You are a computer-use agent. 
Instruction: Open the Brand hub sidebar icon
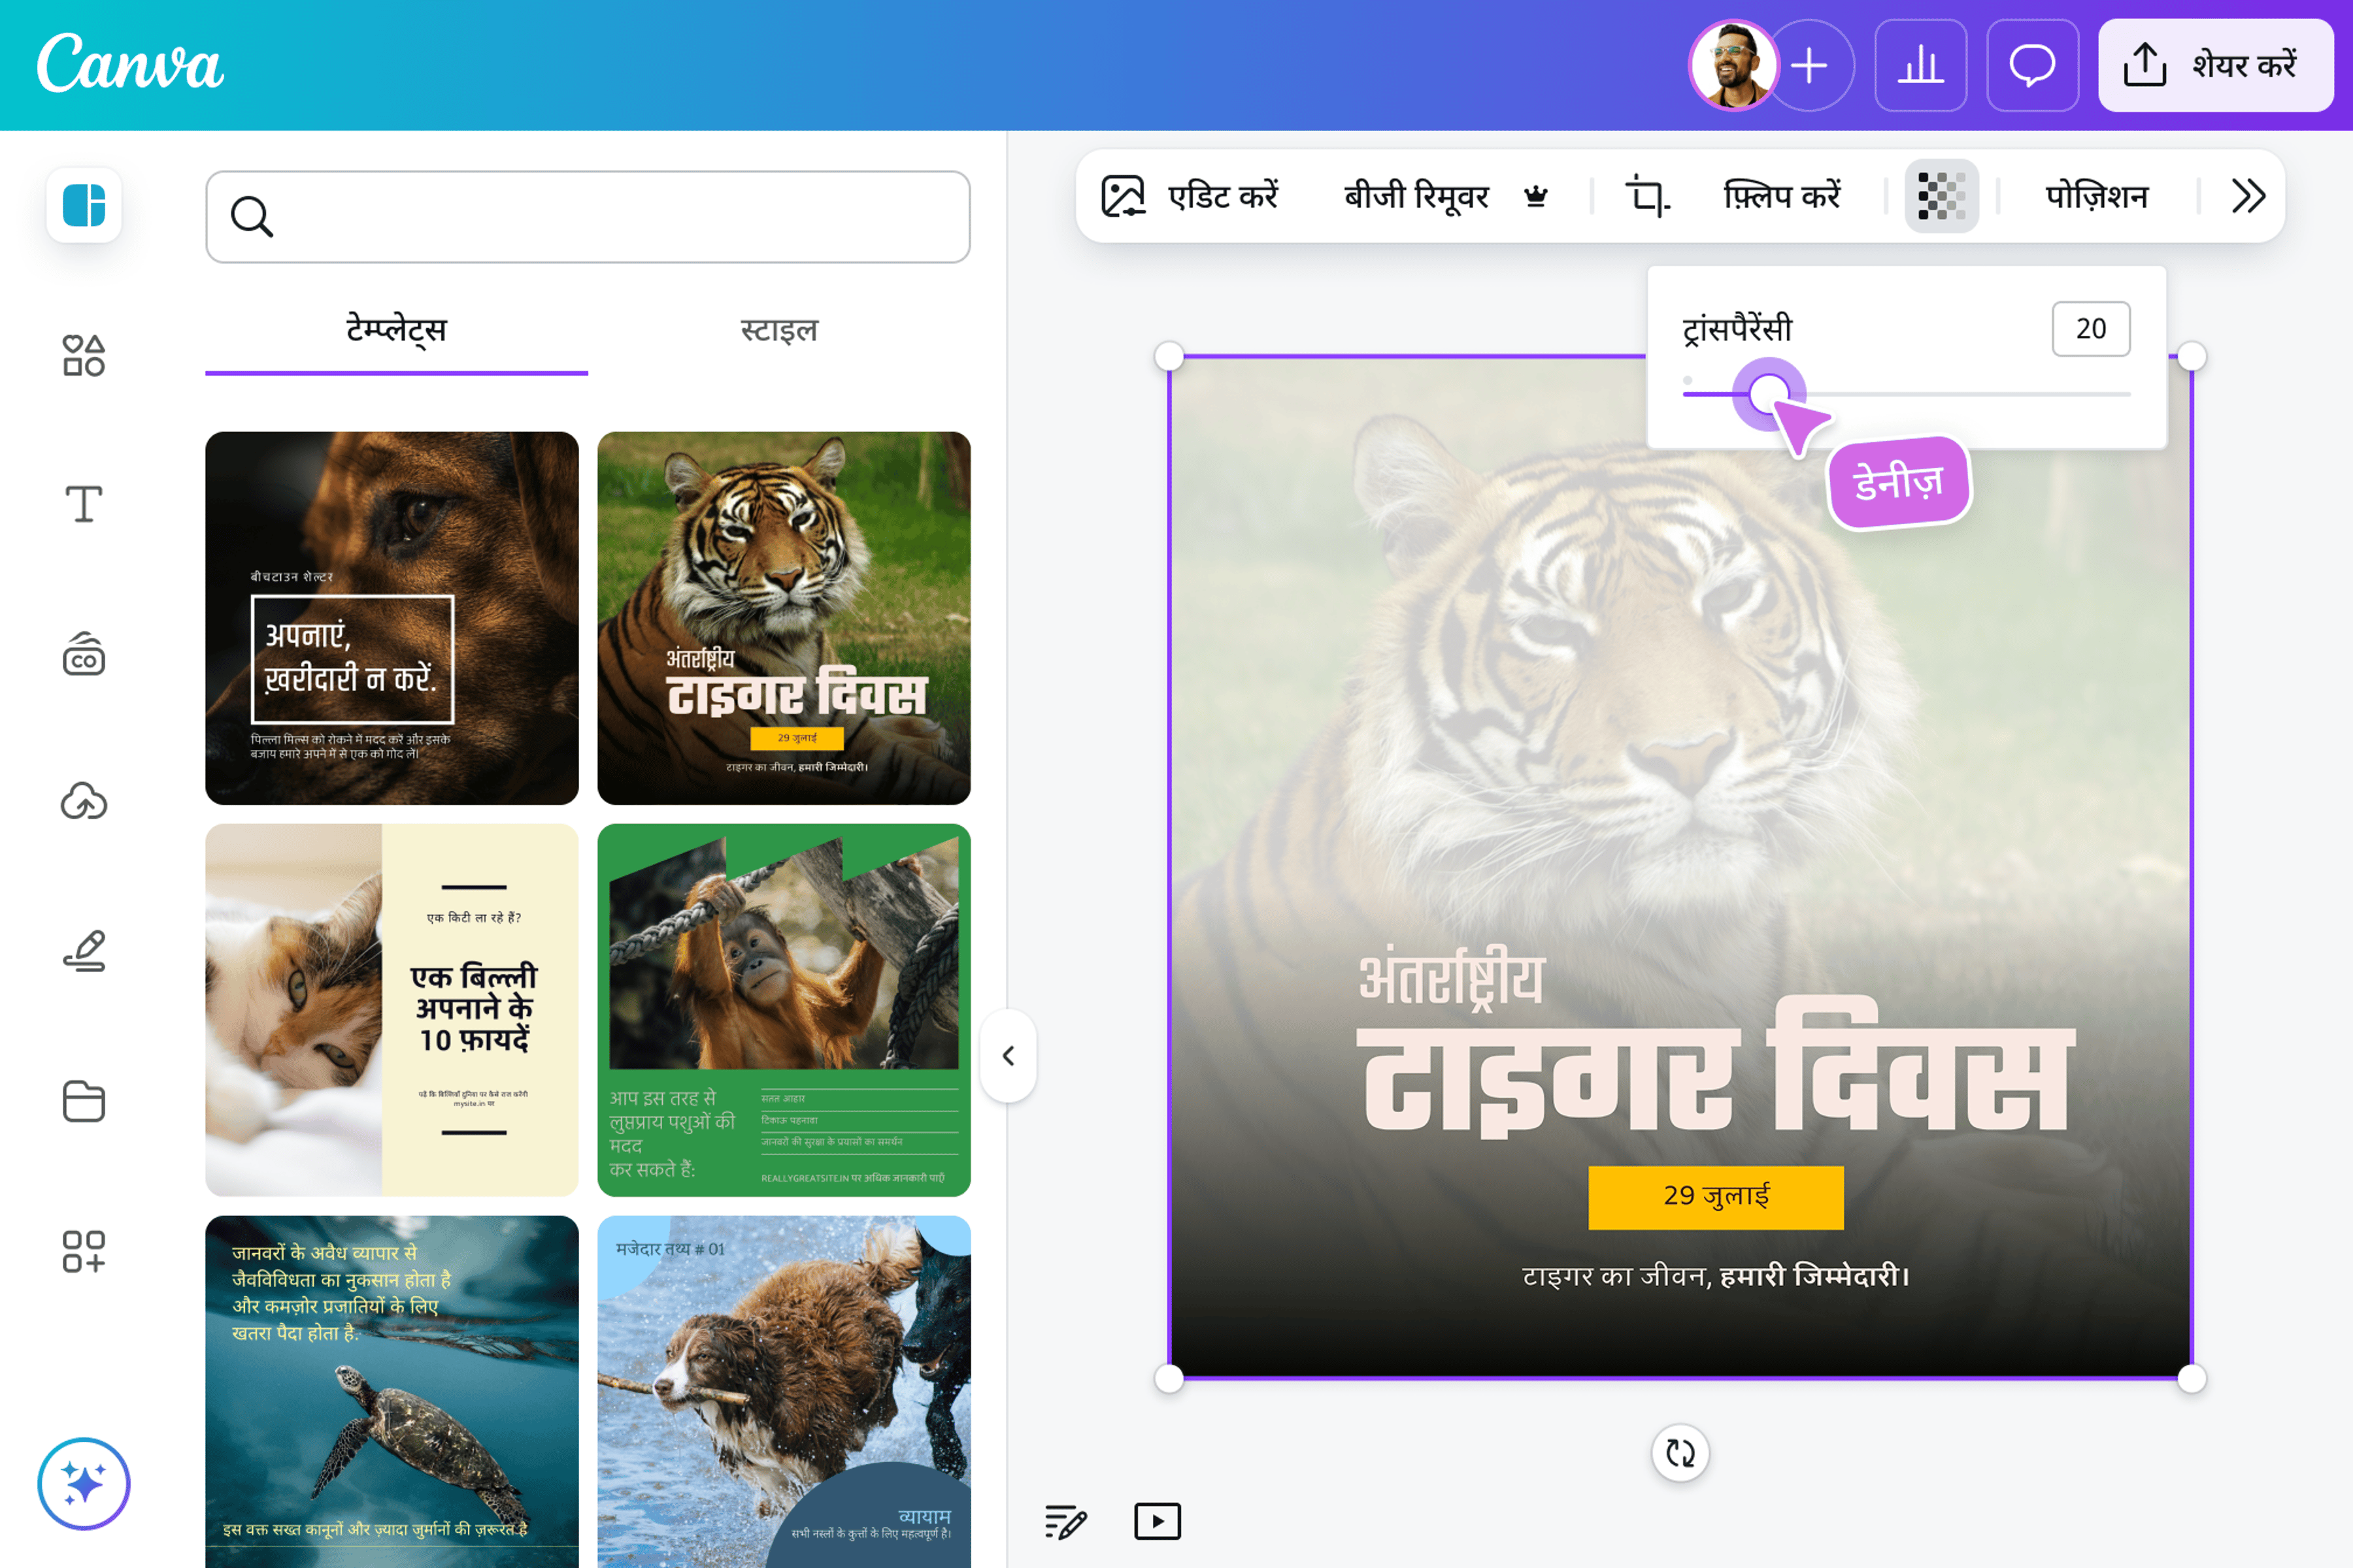click(x=84, y=654)
